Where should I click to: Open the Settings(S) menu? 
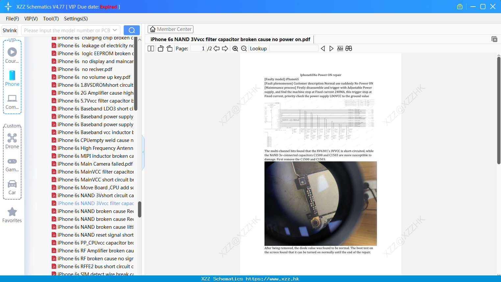click(76, 19)
